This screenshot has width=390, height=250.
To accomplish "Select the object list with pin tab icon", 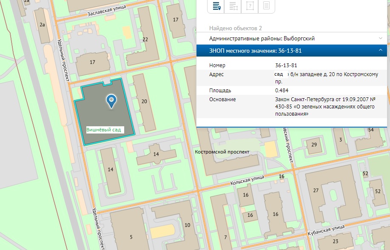I will tap(216, 6).
